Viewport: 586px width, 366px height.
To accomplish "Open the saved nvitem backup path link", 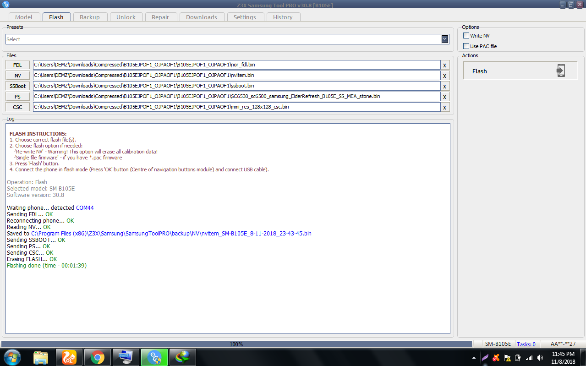I will point(171,234).
